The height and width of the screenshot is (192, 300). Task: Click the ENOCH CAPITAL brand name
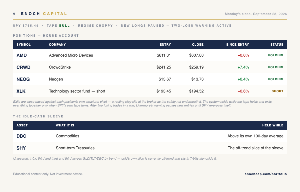(x=44, y=14)
